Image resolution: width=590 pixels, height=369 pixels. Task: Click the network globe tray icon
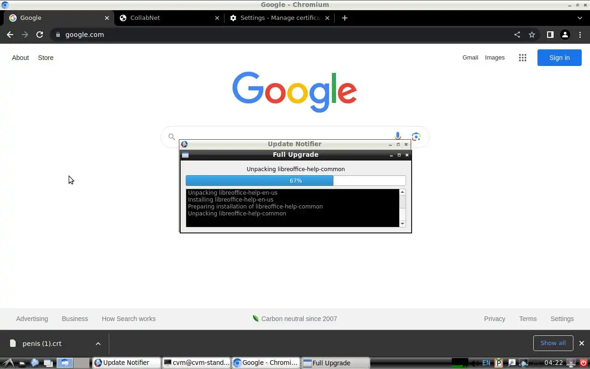tap(524, 363)
